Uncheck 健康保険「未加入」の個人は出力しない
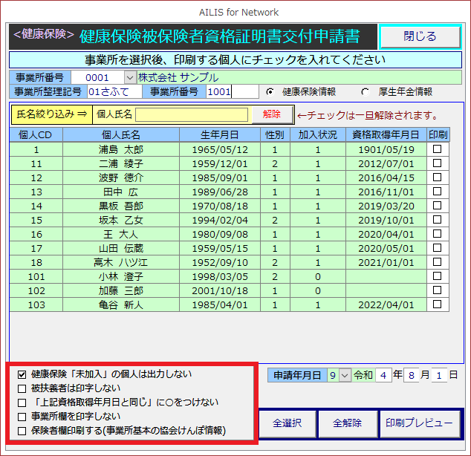The width and height of the screenshot is (471, 456). pyautogui.click(x=22, y=374)
